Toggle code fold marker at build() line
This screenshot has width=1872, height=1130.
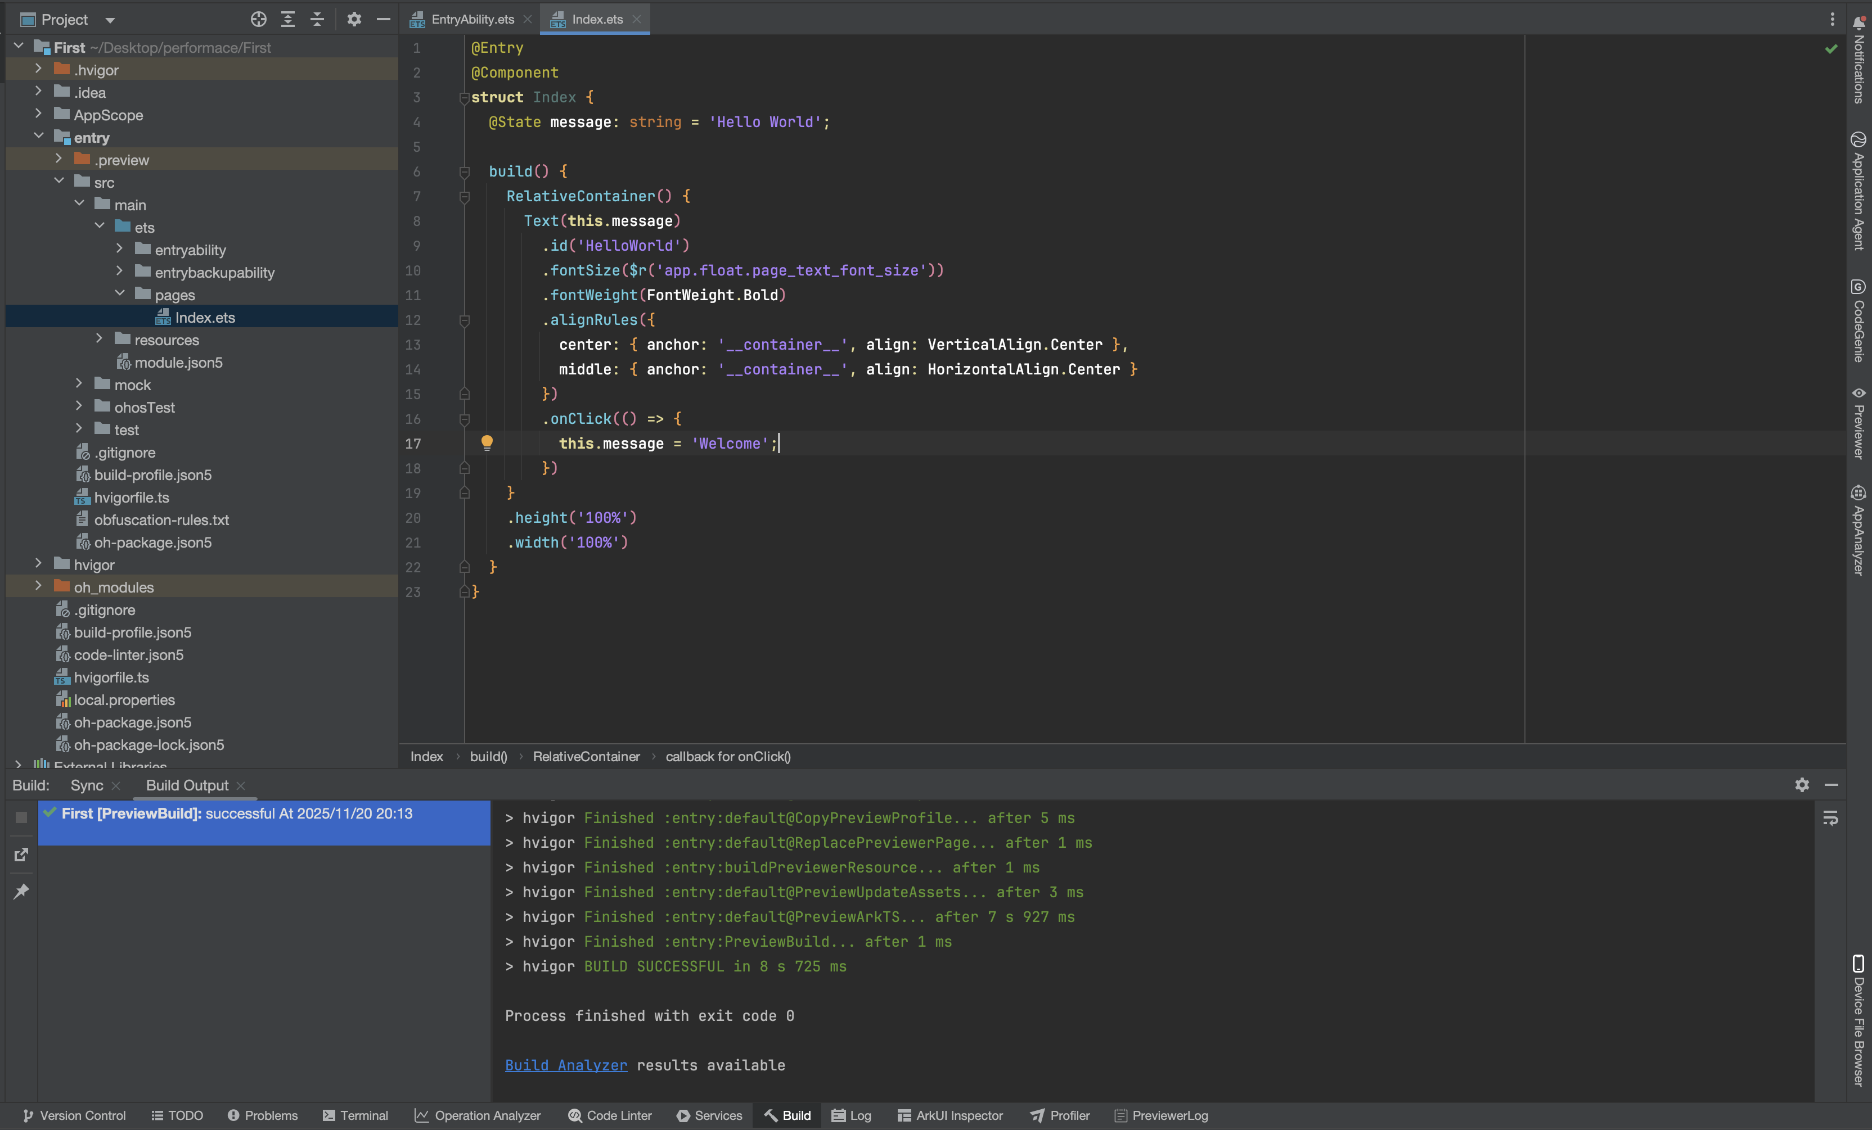coord(464,171)
